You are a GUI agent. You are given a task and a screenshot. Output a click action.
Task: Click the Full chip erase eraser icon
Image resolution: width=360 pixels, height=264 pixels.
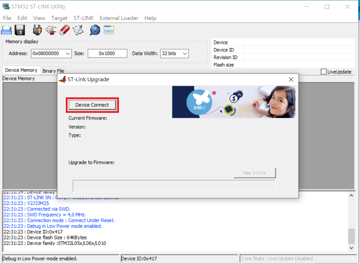(x=64, y=30)
